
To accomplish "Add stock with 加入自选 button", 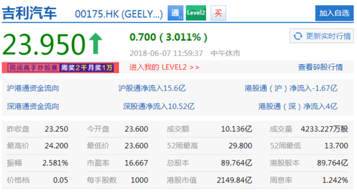I will [334, 13].
